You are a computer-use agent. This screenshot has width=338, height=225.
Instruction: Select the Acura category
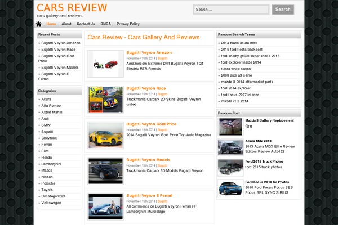(46, 99)
